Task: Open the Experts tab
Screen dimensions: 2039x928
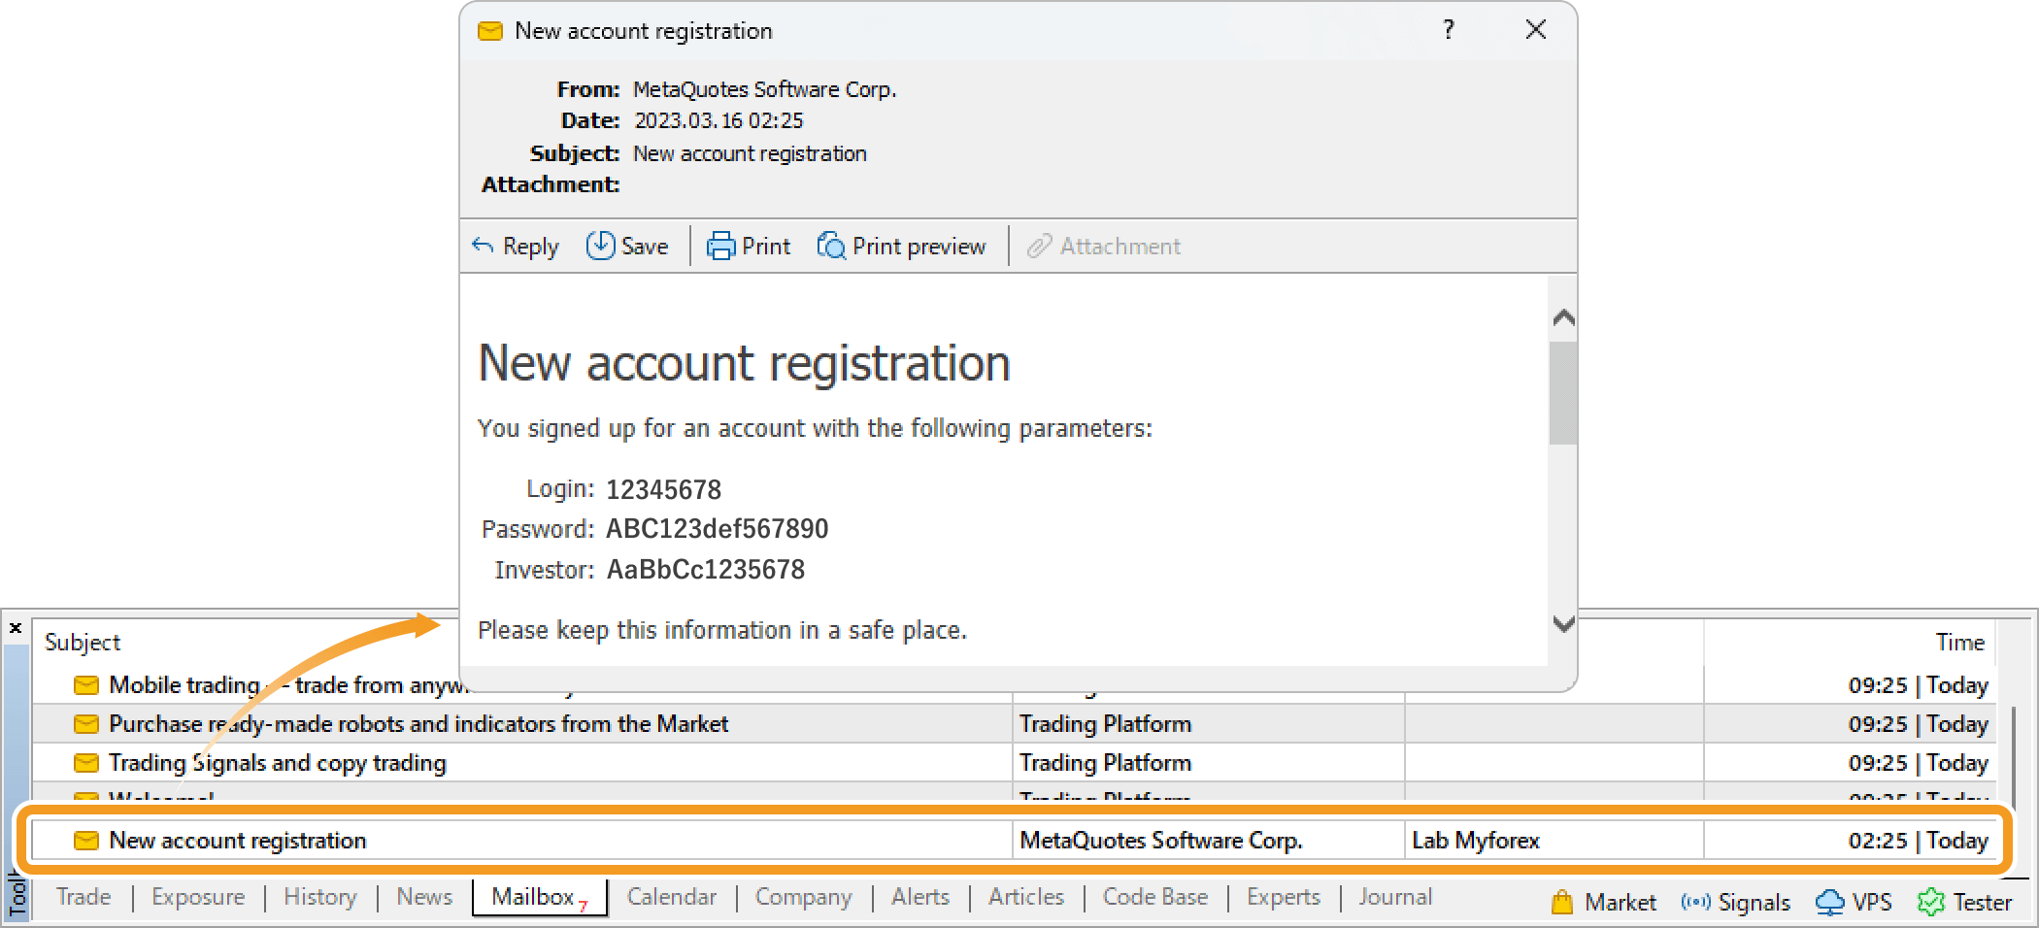Action: coord(1284,897)
